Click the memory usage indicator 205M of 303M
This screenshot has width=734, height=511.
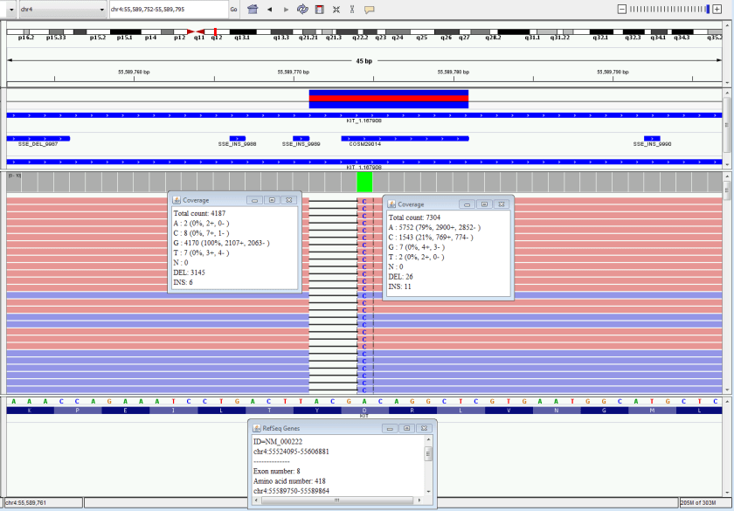tap(705, 503)
